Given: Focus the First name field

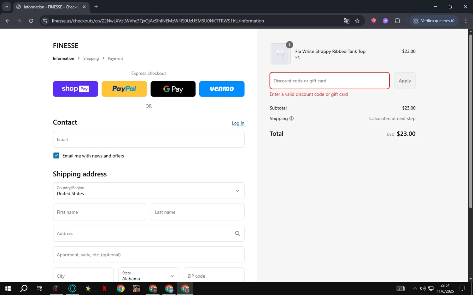Looking at the screenshot, I should (100, 212).
